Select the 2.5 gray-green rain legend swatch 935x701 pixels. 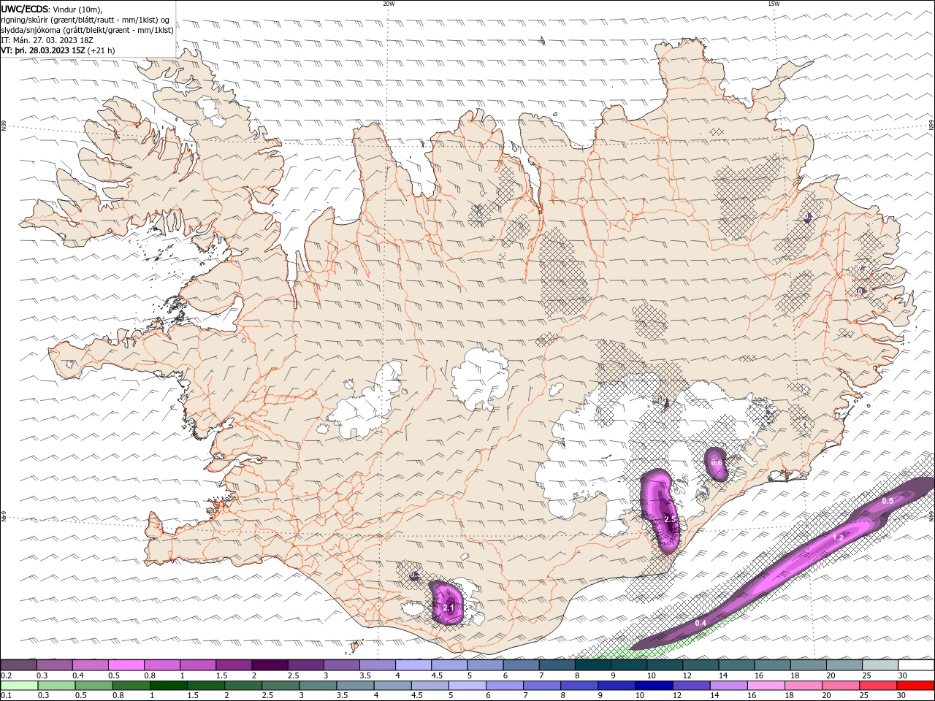click(x=280, y=686)
